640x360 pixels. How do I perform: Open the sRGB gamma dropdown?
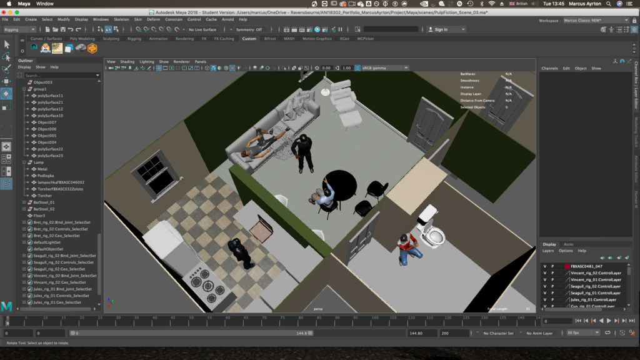(385, 68)
